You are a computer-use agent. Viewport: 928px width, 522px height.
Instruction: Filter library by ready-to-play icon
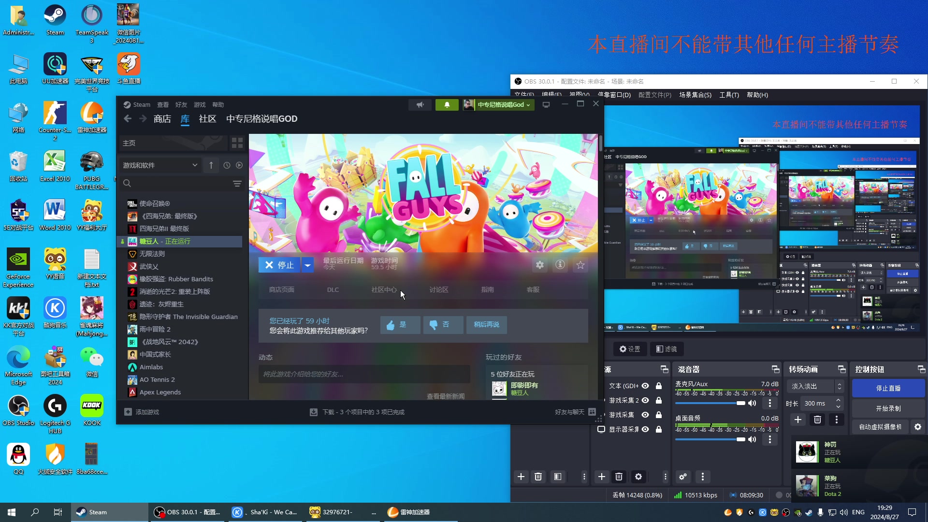239,165
